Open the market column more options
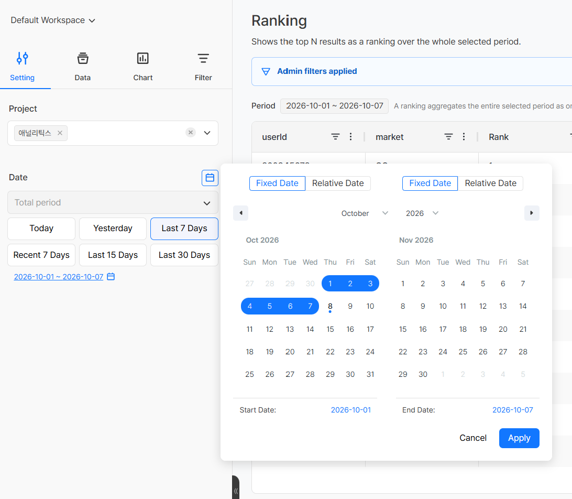This screenshot has height=499, width=572. click(x=464, y=137)
